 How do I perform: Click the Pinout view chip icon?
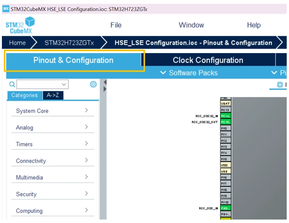(x=280, y=85)
